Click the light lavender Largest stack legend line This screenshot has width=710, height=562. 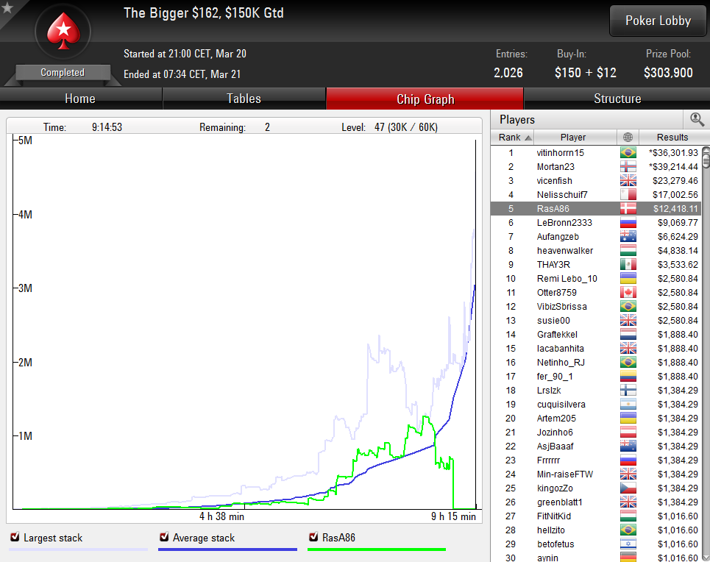pos(78,549)
